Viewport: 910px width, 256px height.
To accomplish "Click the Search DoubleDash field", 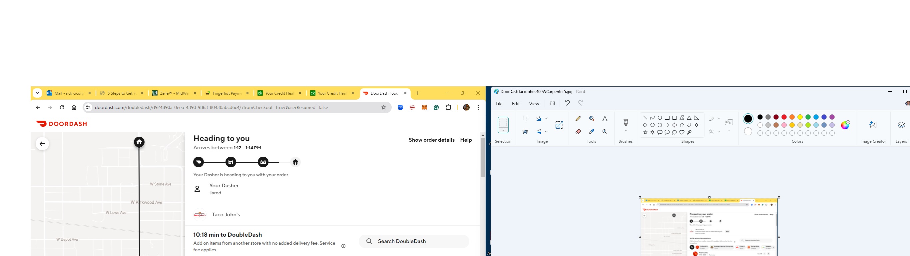I will pyautogui.click(x=414, y=242).
